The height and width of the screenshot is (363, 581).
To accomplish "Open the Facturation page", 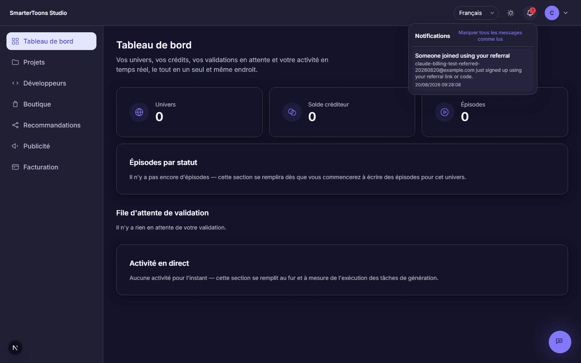I will tap(51, 167).
